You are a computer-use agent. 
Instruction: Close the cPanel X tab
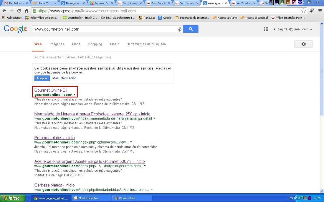(55, 3)
